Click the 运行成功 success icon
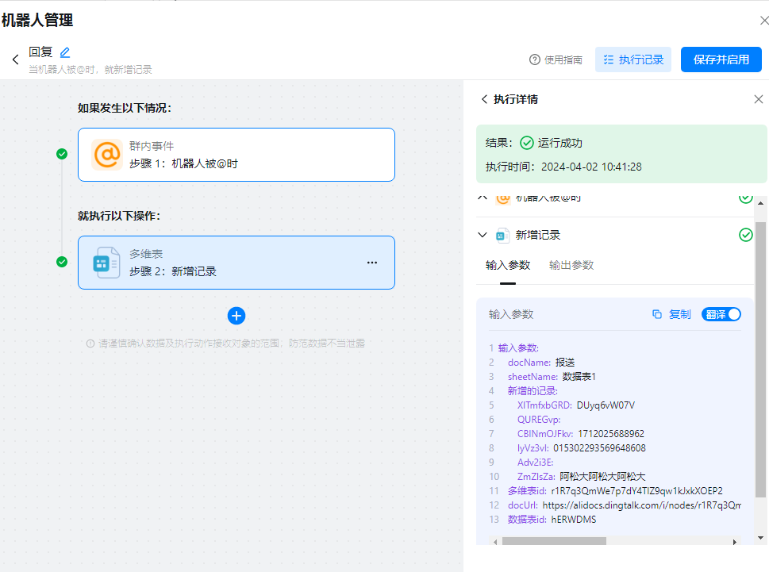The width and height of the screenshot is (769, 572). [527, 143]
